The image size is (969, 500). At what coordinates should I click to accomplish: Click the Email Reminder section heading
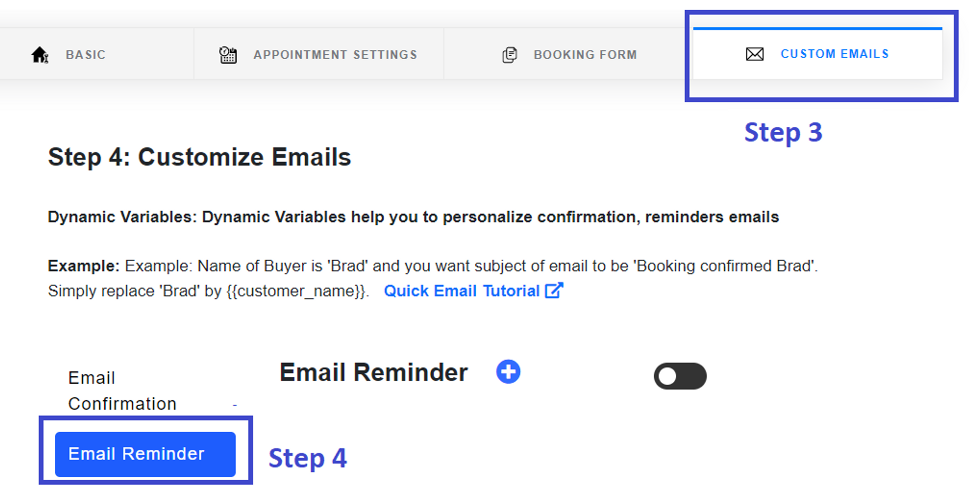(x=374, y=373)
